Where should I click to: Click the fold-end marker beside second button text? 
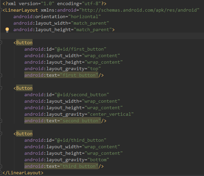(x=1, y=121)
